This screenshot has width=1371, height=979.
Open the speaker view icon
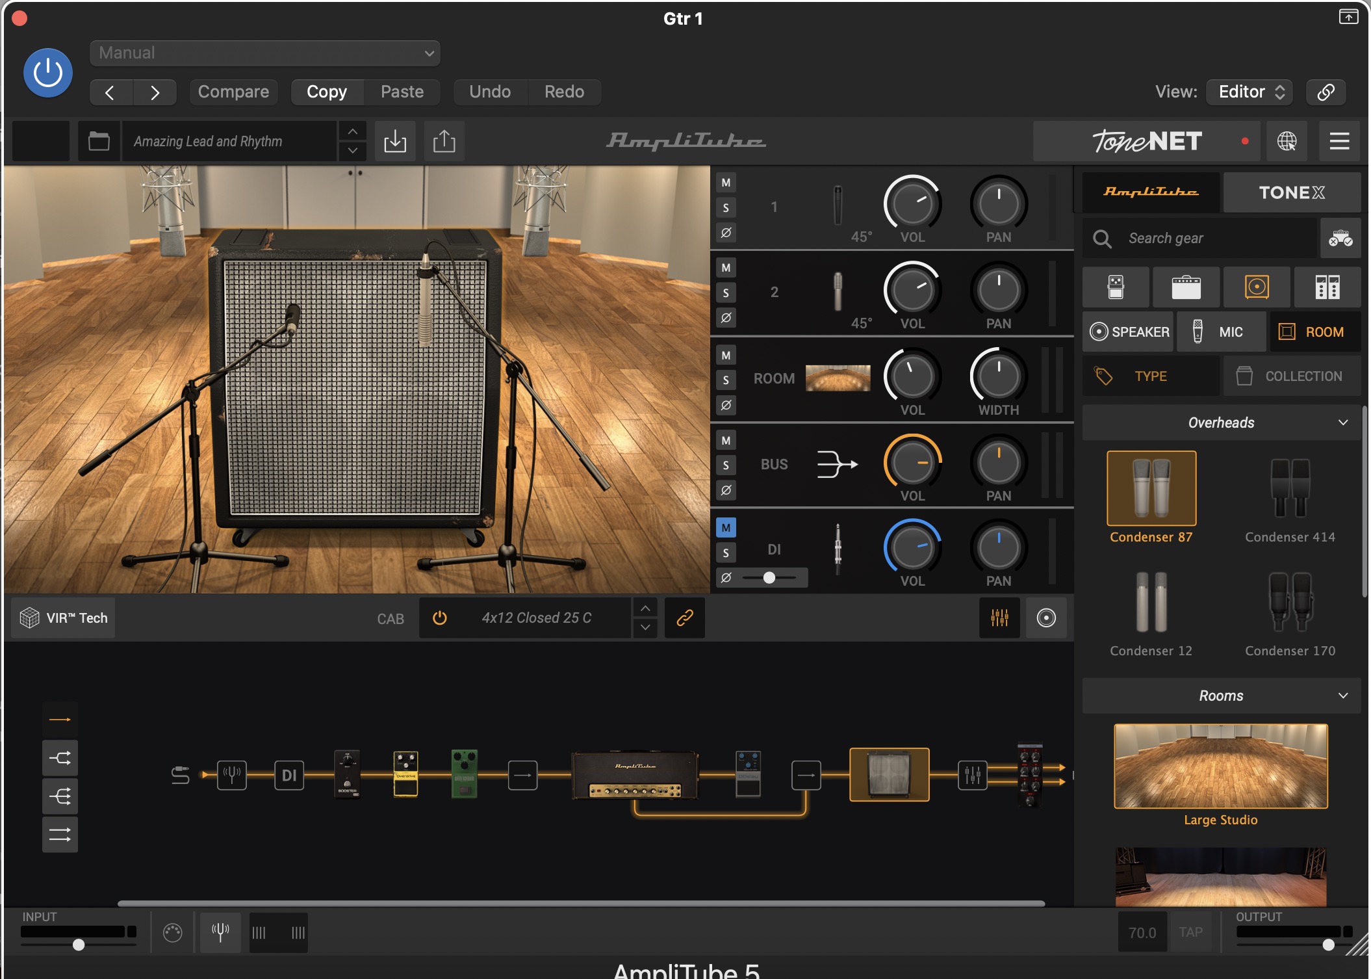pyautogui.click(x=1046, y=618)
